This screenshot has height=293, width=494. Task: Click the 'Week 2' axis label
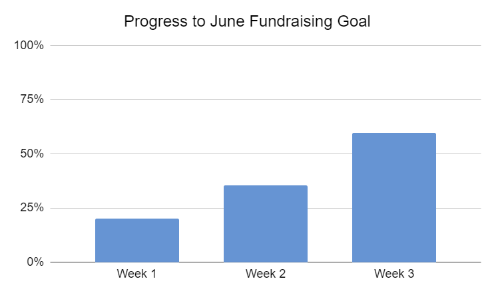265,274
